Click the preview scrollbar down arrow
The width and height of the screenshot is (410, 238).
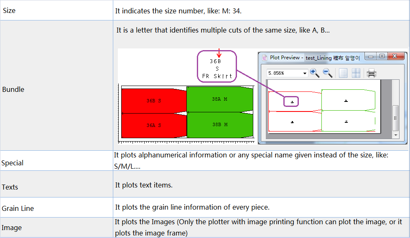396,136
